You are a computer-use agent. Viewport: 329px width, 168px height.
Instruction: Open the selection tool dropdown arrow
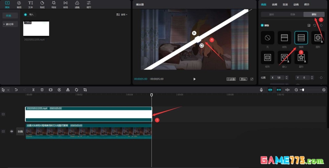(8, 90)
